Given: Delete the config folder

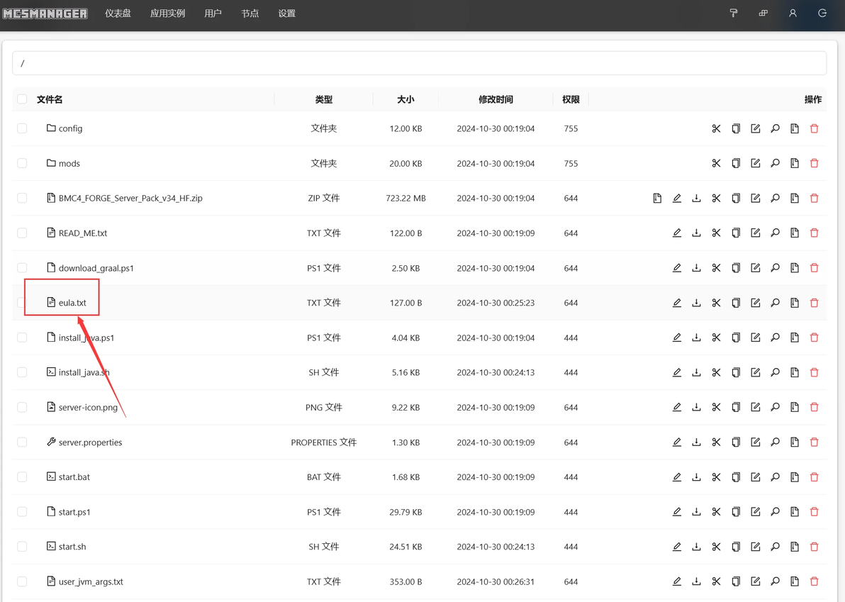Looking at the screenshot, I should coord(815,128).
